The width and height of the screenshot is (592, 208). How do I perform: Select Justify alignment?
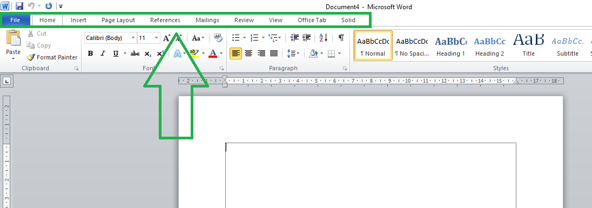(x=274, y=53)
